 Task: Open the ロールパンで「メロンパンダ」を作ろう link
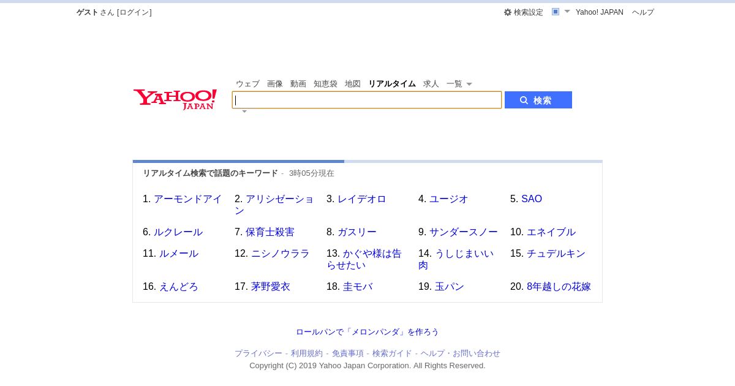pos(367,332)
